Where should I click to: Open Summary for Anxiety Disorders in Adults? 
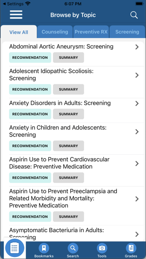pos(69,114)
